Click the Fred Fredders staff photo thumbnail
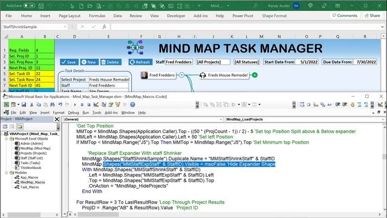This screenshot has width=387, height=218. (144, 75)
